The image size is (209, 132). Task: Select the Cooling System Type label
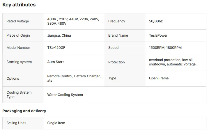19,94
